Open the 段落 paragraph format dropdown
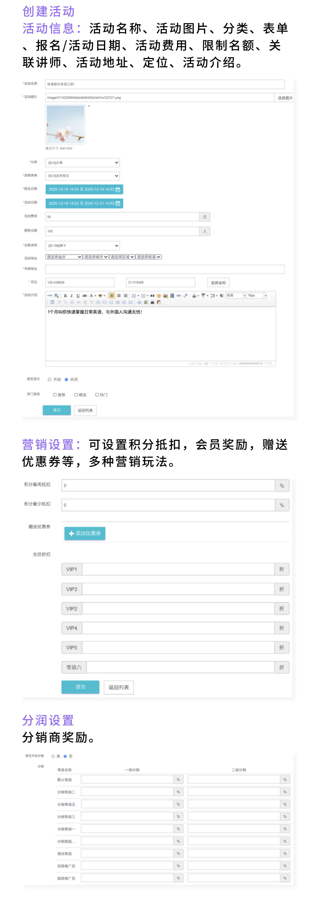 point(235,296)
